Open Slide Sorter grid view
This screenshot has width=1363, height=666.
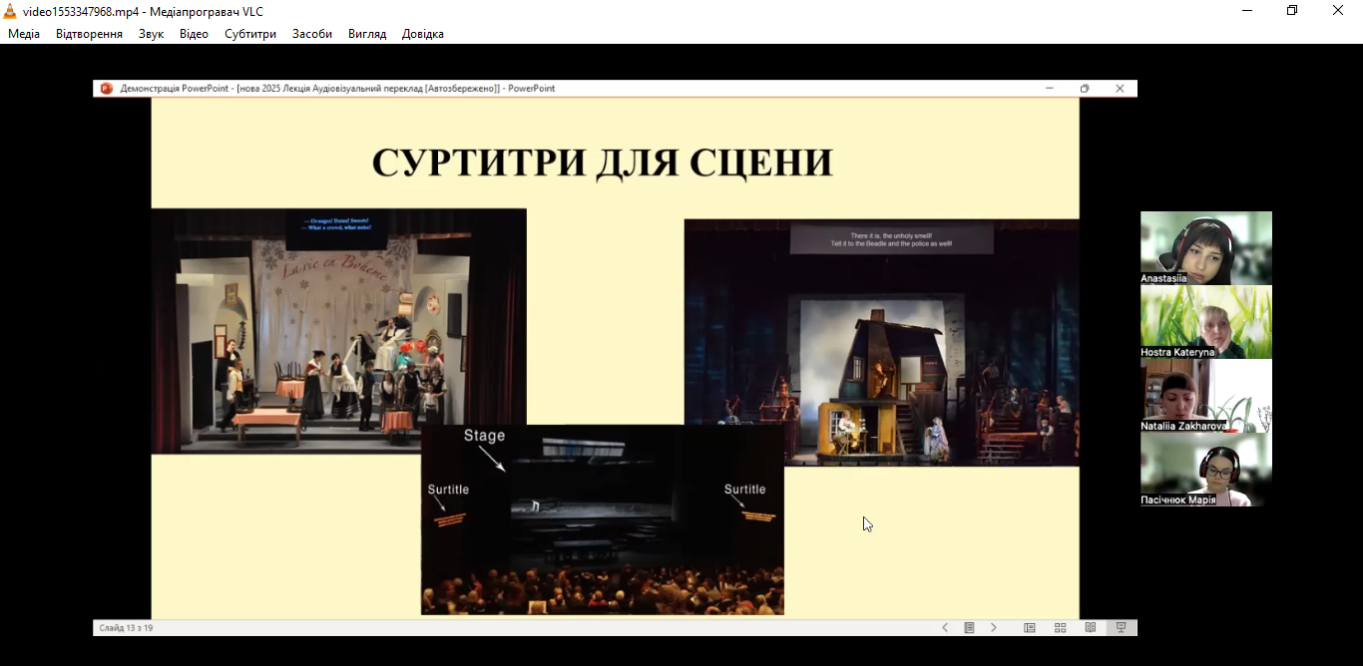point(1060,628)
